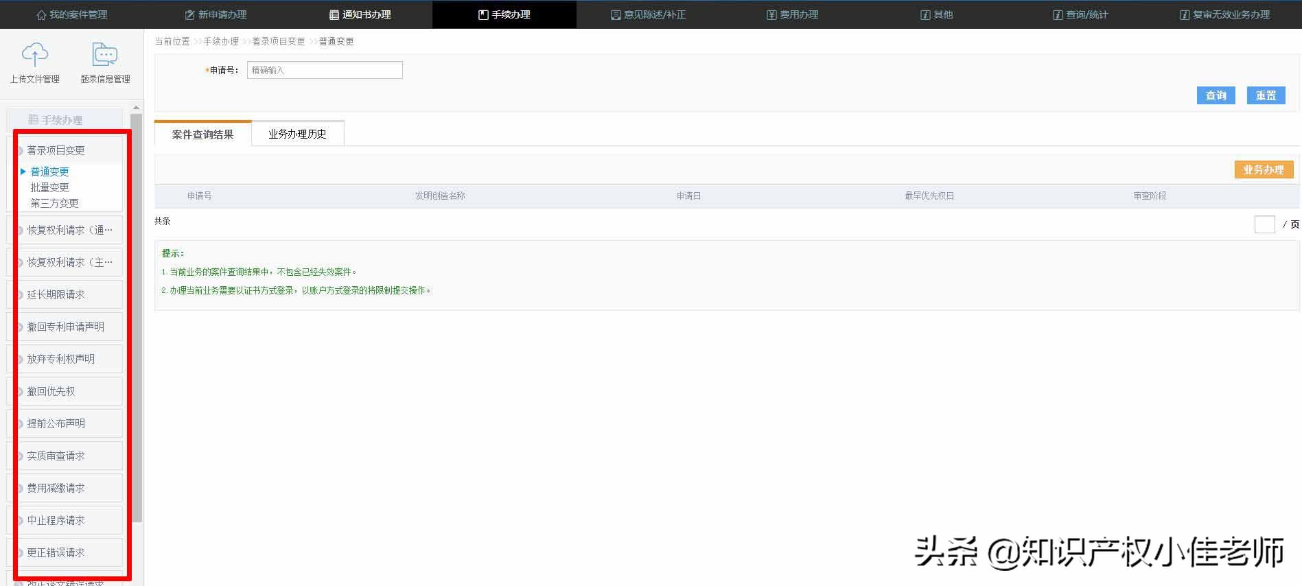Screen dimensions: 1302x586
Task: Click 手续办理 breadcrumb link
Action: (221, 41)
